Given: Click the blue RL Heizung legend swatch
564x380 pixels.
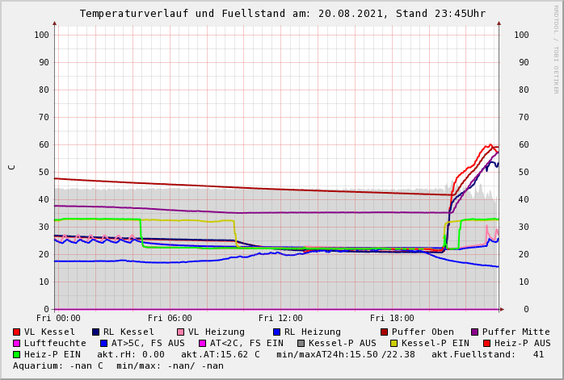Looking at the screenshot, I should [x=276, y=332].
